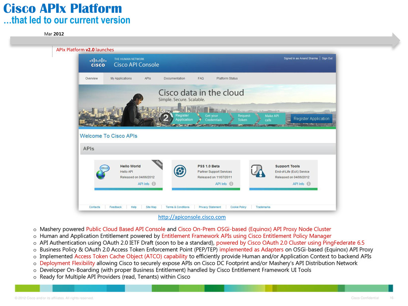408x306 pixels.
Task: Click the Help footer link
Action: 134,207
